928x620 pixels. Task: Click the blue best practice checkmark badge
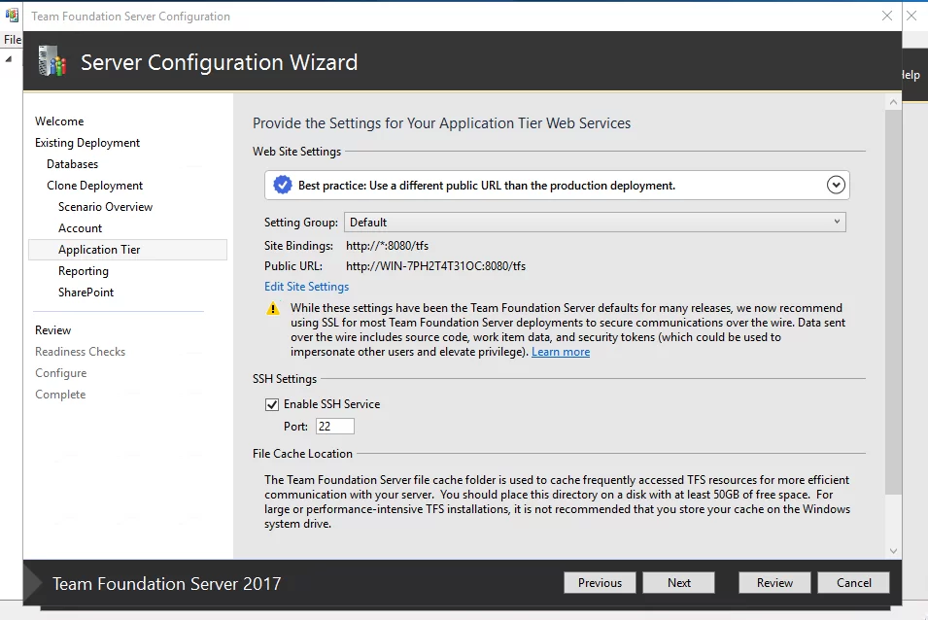283,186
